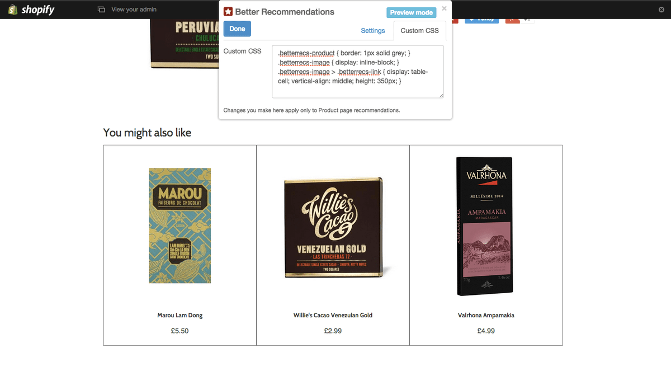Click the Shopify bag logo icon
The height and width of the screenshot is (376, 671).
click(13, 10)
